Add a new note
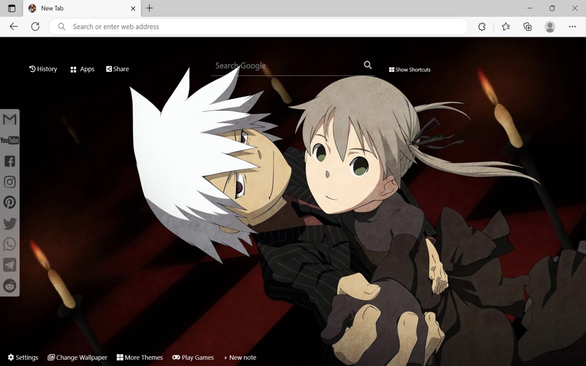The height and width of the screenshot is (366, 586). tap(240, 357)
